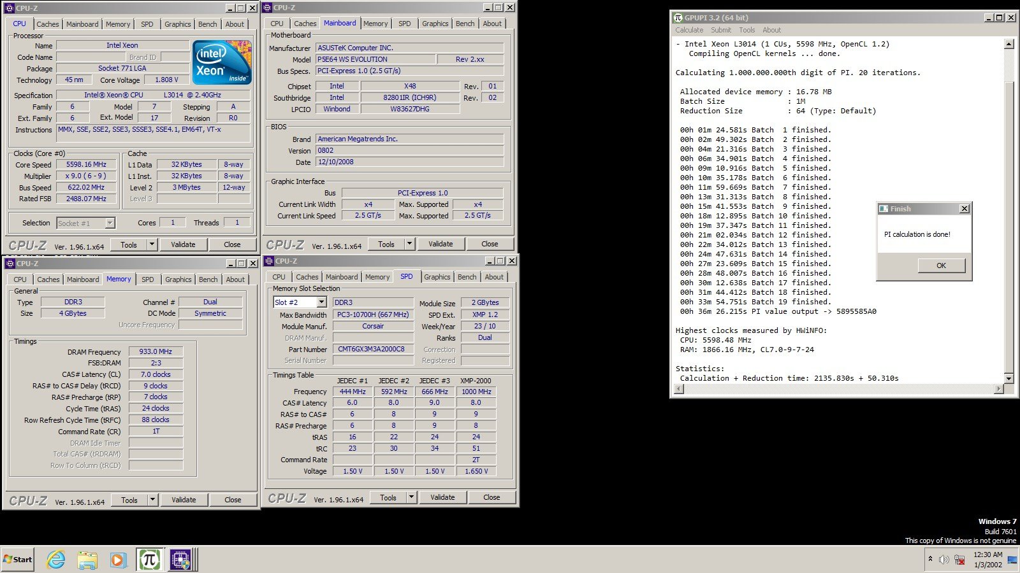The image size is (1020, 573).
Task: Open CPU tab in Mainboard CPU-Z window
Action: (x=277, y=24)
